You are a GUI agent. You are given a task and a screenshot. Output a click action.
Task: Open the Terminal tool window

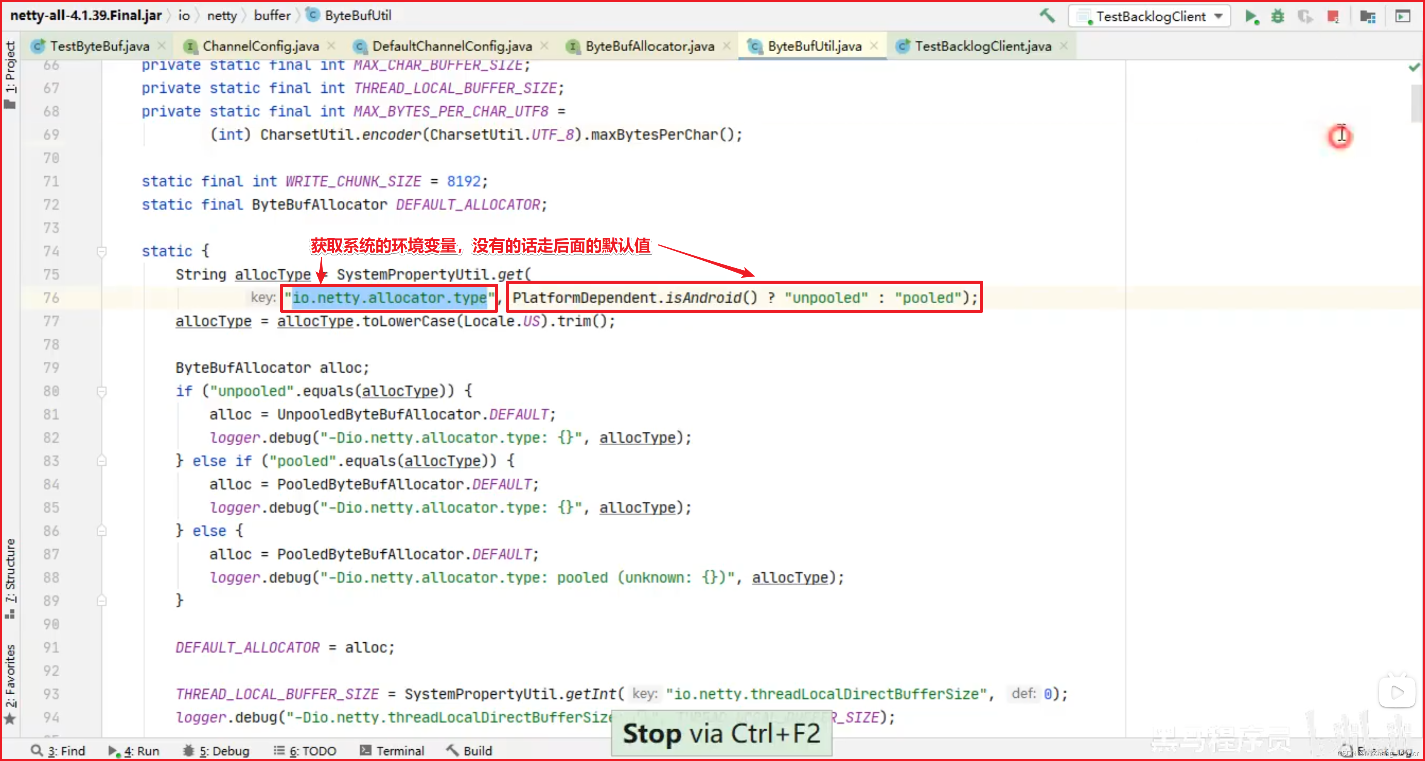pos(392,750)
